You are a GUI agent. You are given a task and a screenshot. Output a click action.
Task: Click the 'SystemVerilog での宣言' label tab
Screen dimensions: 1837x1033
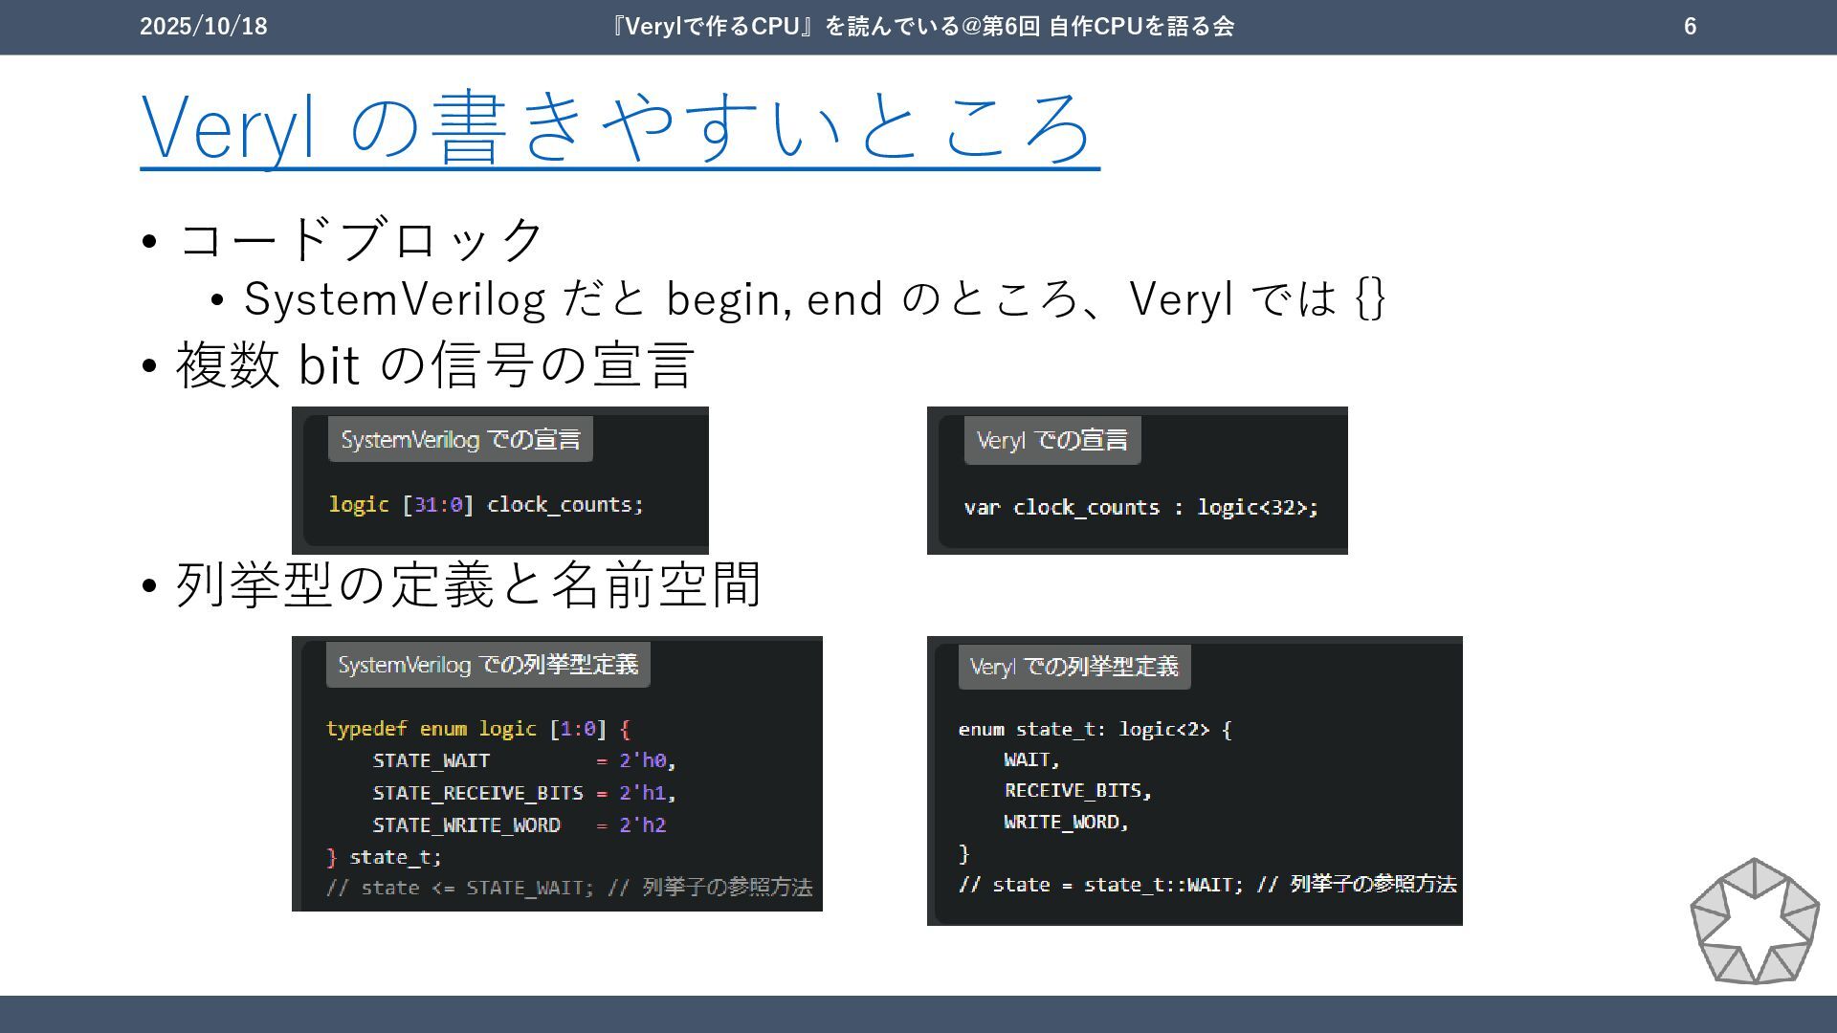[x=460, y=439]
